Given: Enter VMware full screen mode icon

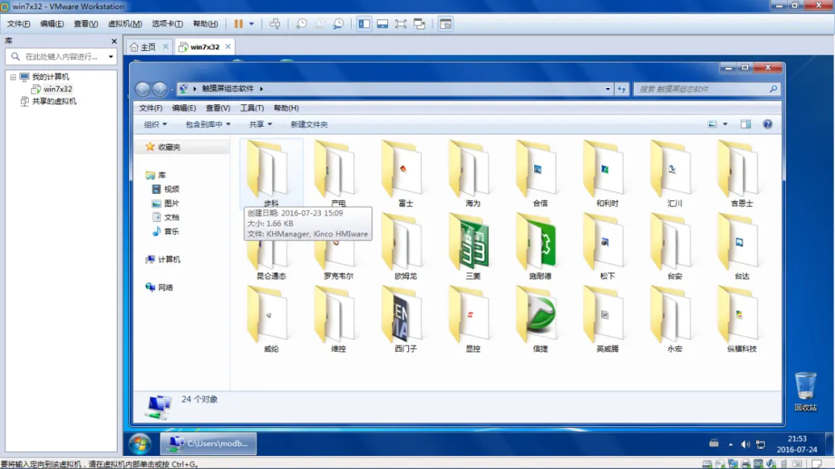Looking at the screenshot, I should (400, 24).
